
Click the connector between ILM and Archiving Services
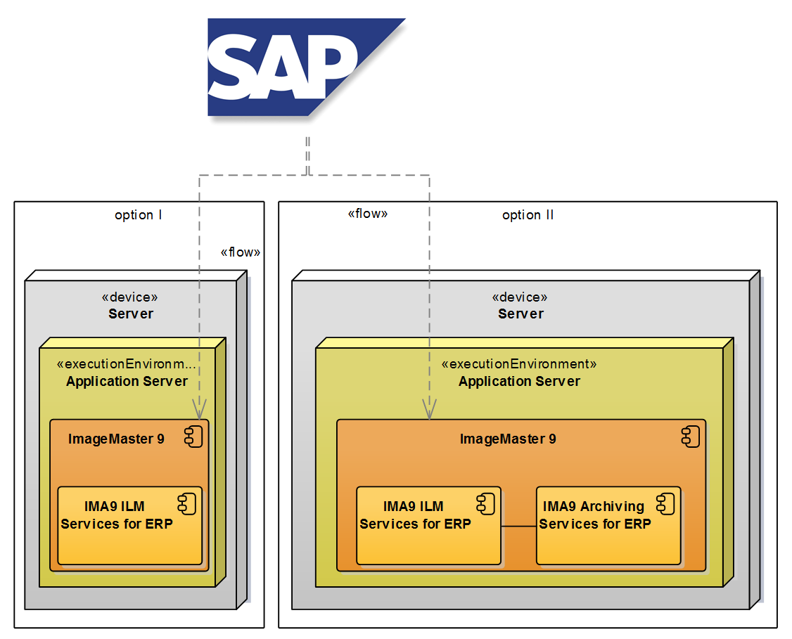[x=519, y=527]
